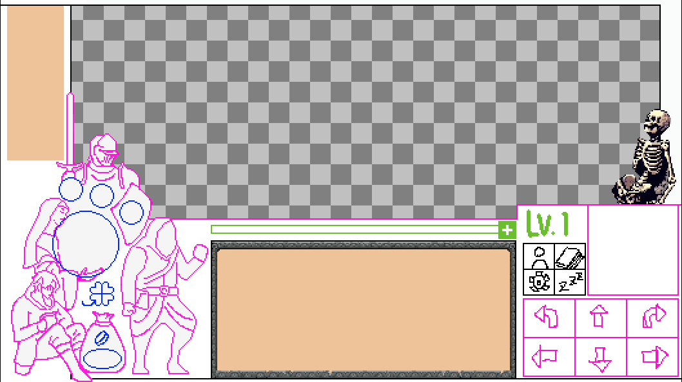Click the sleep Zzz rest icon
The width and height of the screenshot is (682, 382).
[x=570, y=282]
